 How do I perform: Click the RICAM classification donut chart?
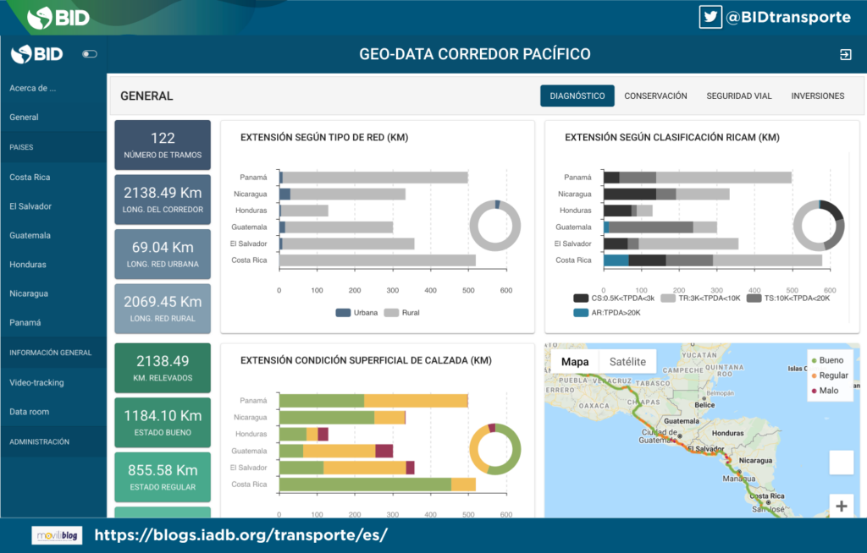tap(819, 225)
